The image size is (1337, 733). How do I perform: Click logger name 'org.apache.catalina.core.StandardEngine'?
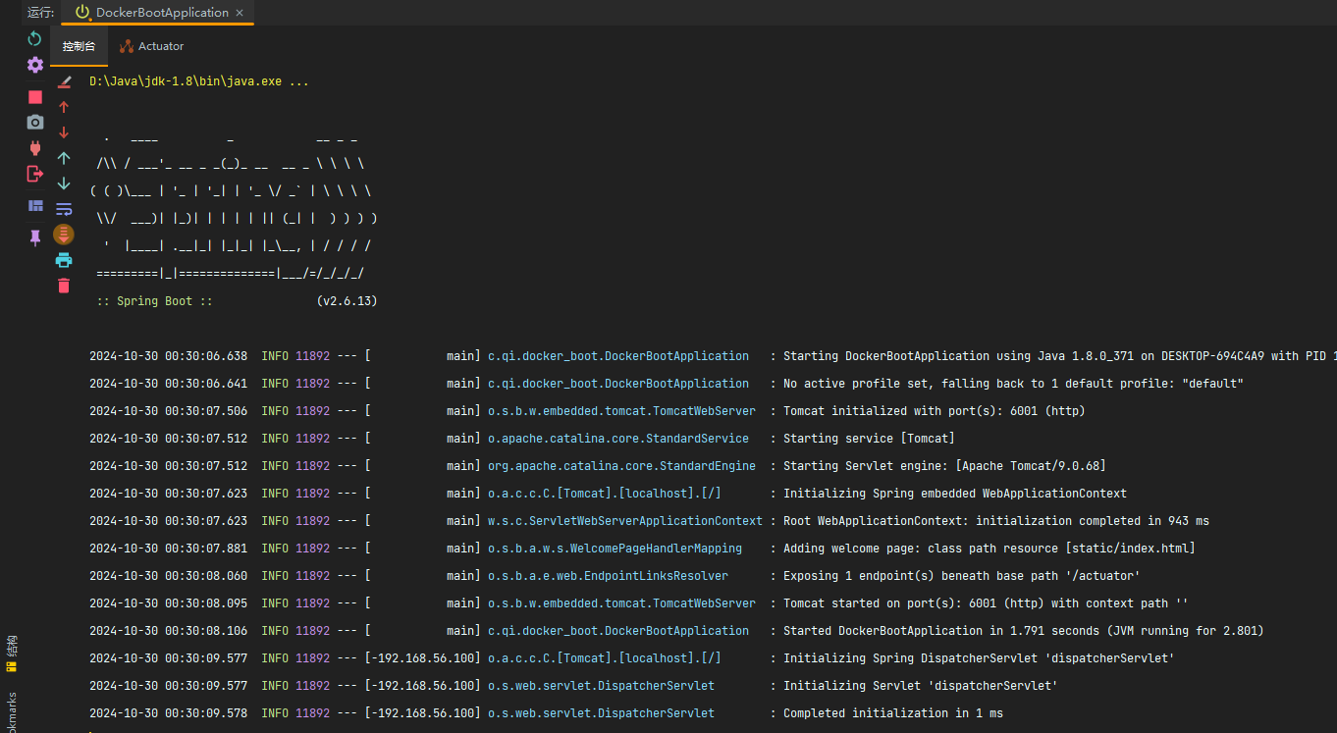621,466
